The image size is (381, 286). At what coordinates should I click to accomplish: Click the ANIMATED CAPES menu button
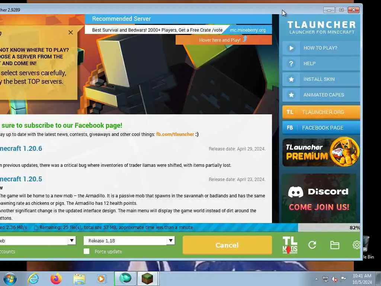point(321,95)
